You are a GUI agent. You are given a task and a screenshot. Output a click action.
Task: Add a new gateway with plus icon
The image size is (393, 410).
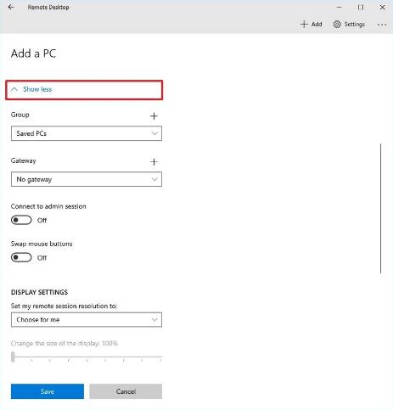[x=154, y=162]
